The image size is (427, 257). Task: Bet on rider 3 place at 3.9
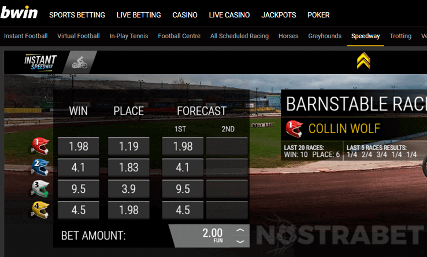pos(128,189)
